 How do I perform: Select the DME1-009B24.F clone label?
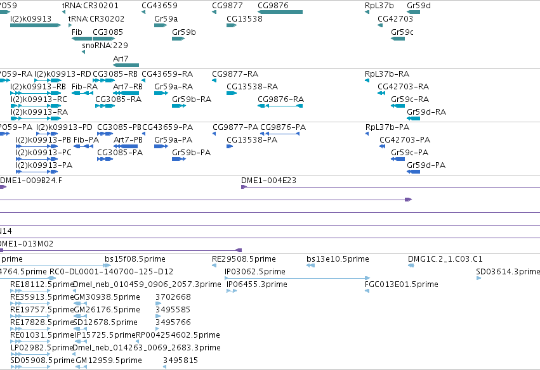[x=31, y=181]
